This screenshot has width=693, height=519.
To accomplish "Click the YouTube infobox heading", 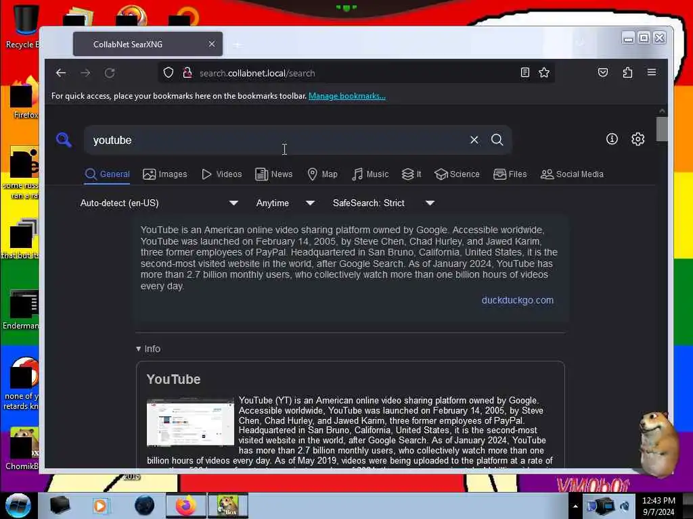I will (x=173, y=379).
